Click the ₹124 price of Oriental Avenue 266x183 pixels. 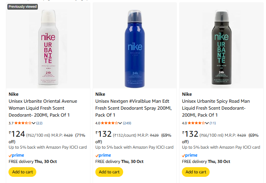click(x=17, y=134)
